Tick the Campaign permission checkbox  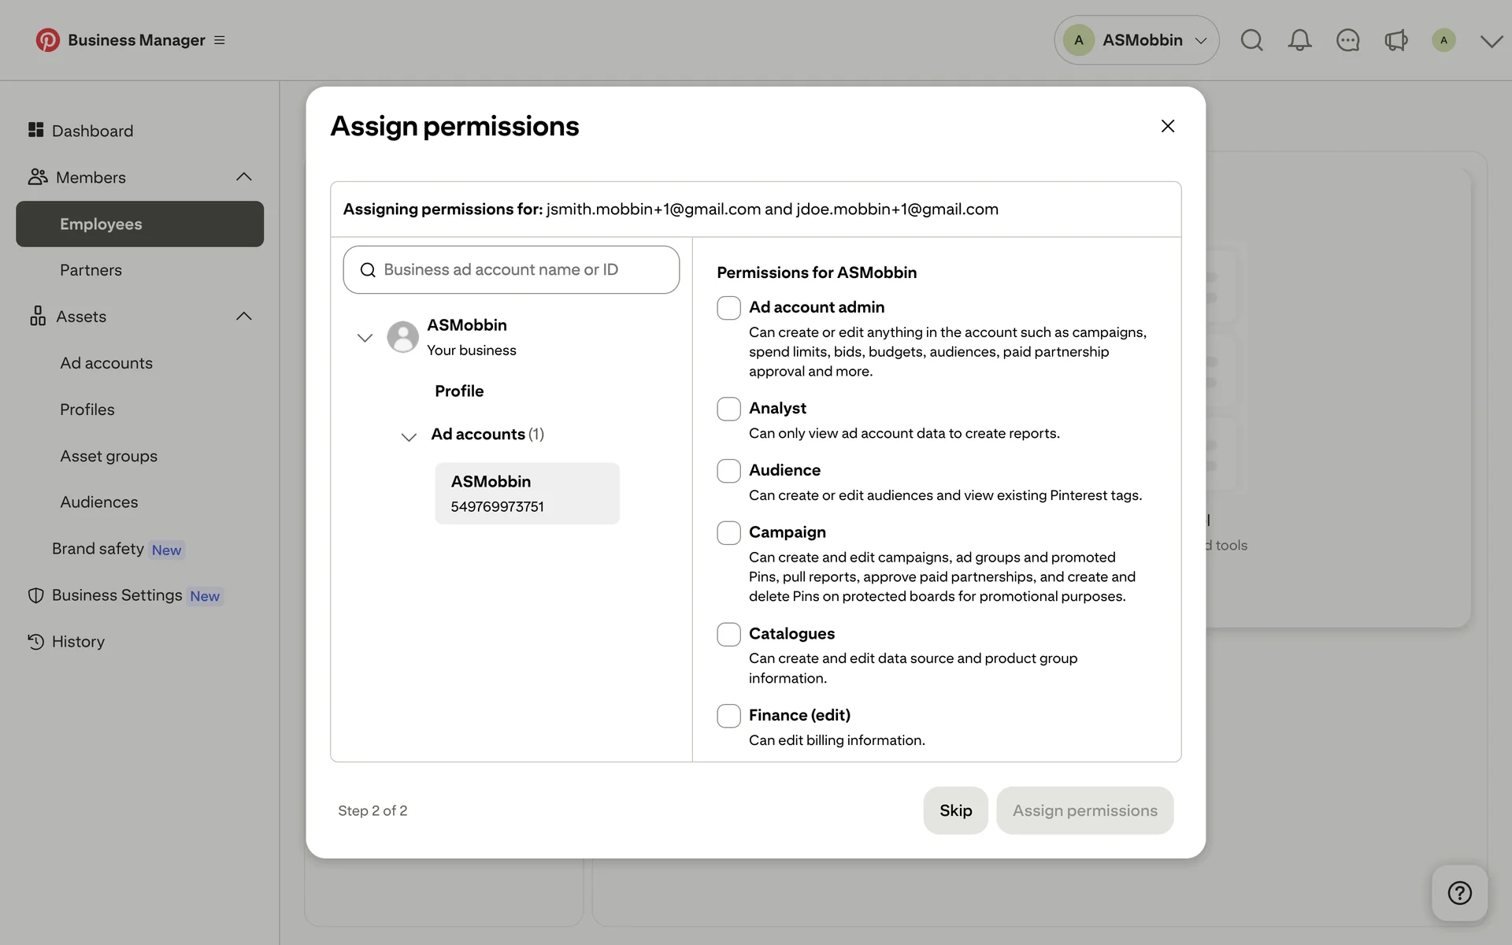pos(728,533)
